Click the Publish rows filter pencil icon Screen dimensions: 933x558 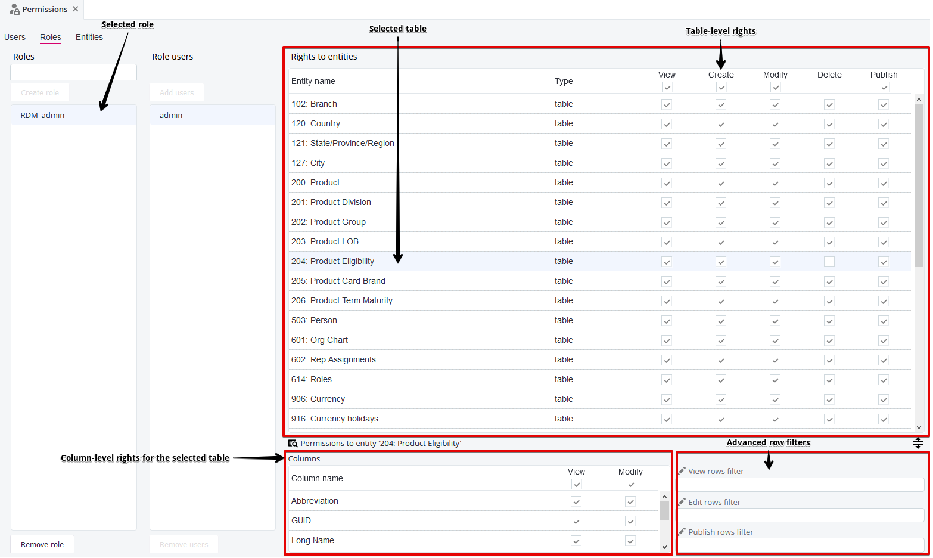tap(682, 531)
